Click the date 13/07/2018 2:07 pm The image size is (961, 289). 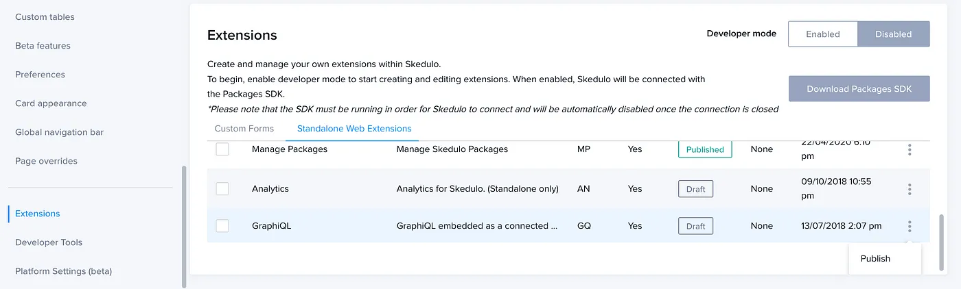click(841, 226)
